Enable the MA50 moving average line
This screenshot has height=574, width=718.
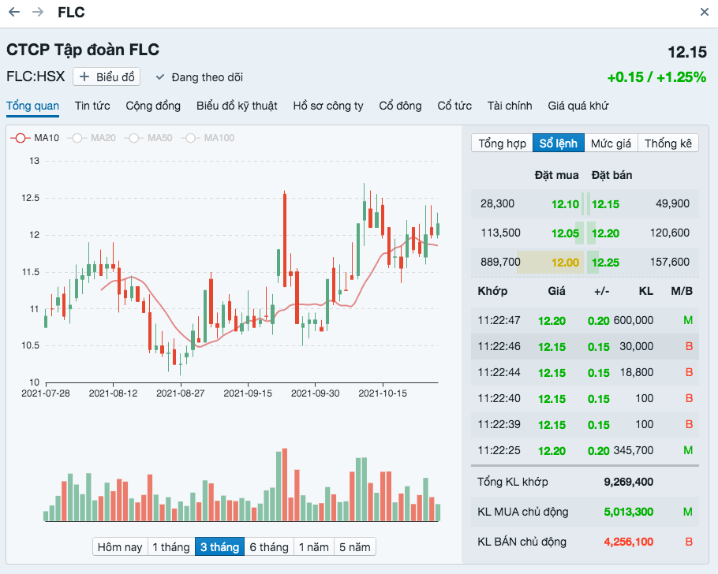(148, 138)
